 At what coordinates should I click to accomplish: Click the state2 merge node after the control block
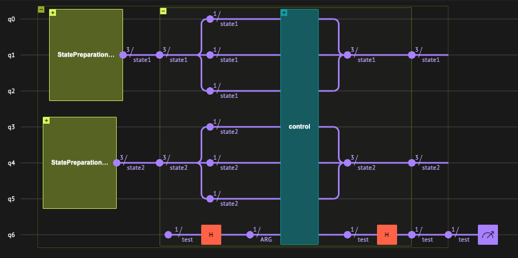[347, 163]
